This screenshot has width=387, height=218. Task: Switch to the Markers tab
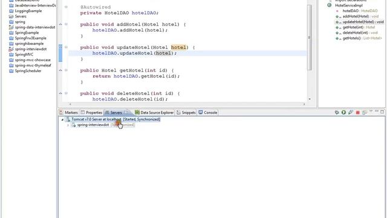tap(68, 113)
